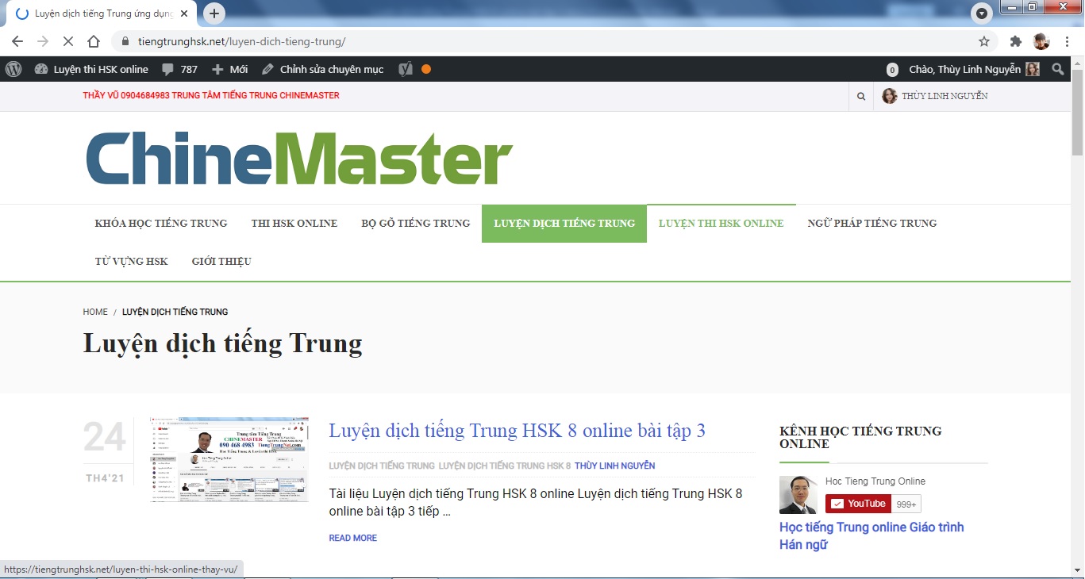Click the site padlock icon in address bar
1085x579 pixels.
[x=125, y=41]
